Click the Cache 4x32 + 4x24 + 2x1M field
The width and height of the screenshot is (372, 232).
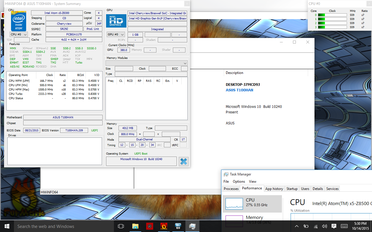[x=74, y=40]
